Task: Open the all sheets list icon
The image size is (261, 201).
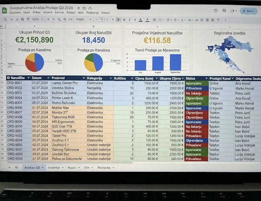Action: (17, 167)
